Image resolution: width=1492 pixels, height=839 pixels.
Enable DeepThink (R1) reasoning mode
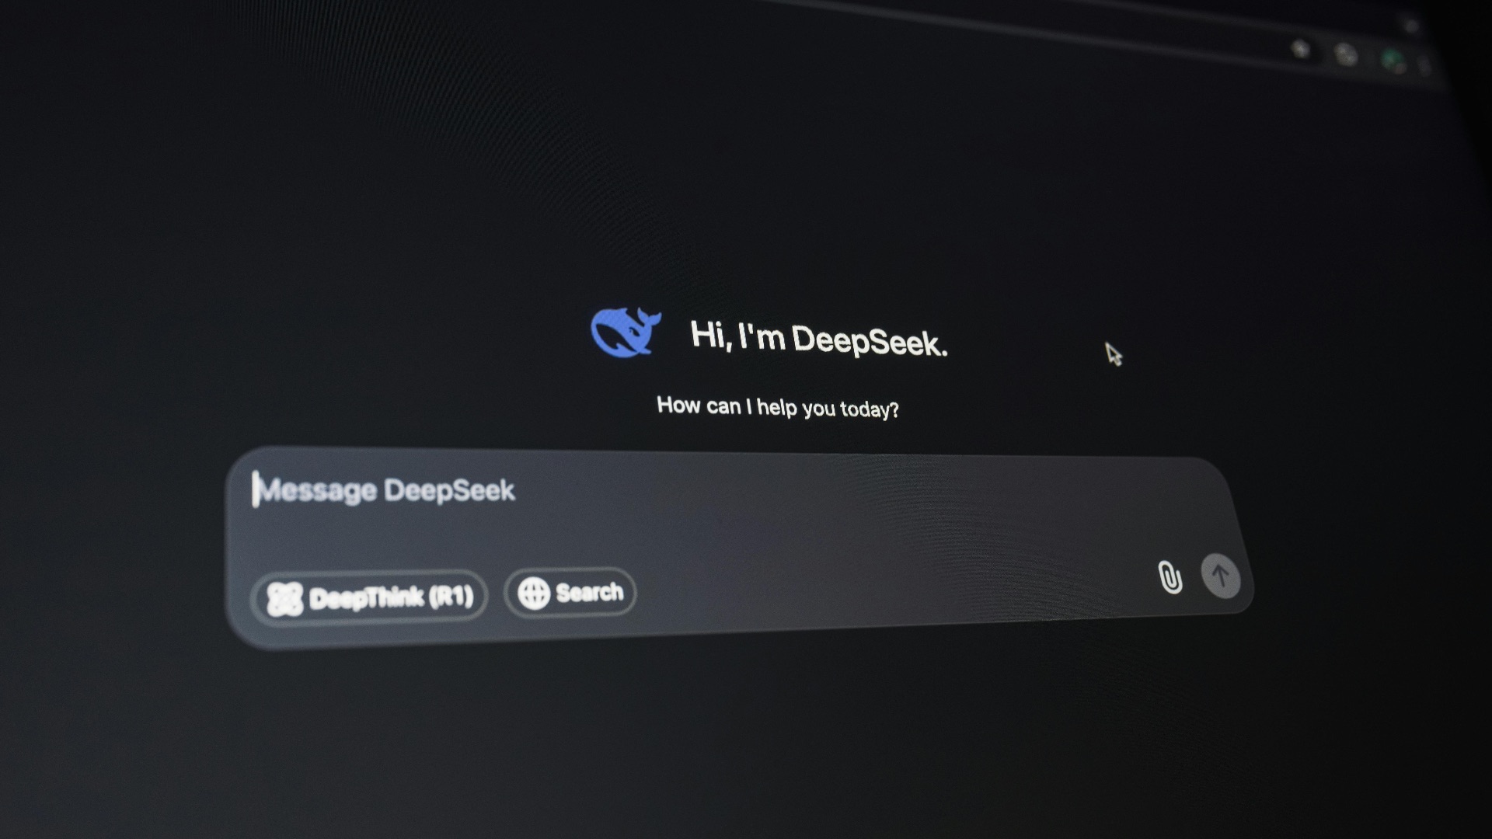tap(370, 597)
